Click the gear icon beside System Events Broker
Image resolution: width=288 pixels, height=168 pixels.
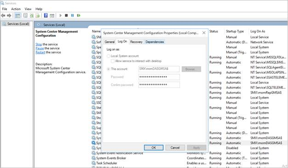pos(93,158)
